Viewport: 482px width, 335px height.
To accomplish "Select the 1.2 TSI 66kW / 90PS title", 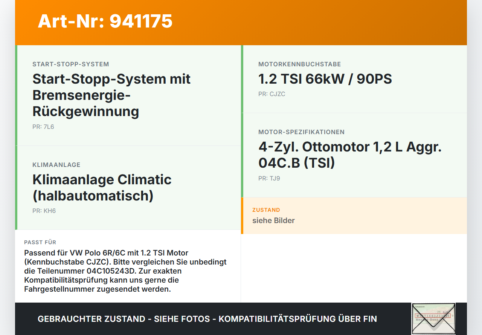I will 325,79.
